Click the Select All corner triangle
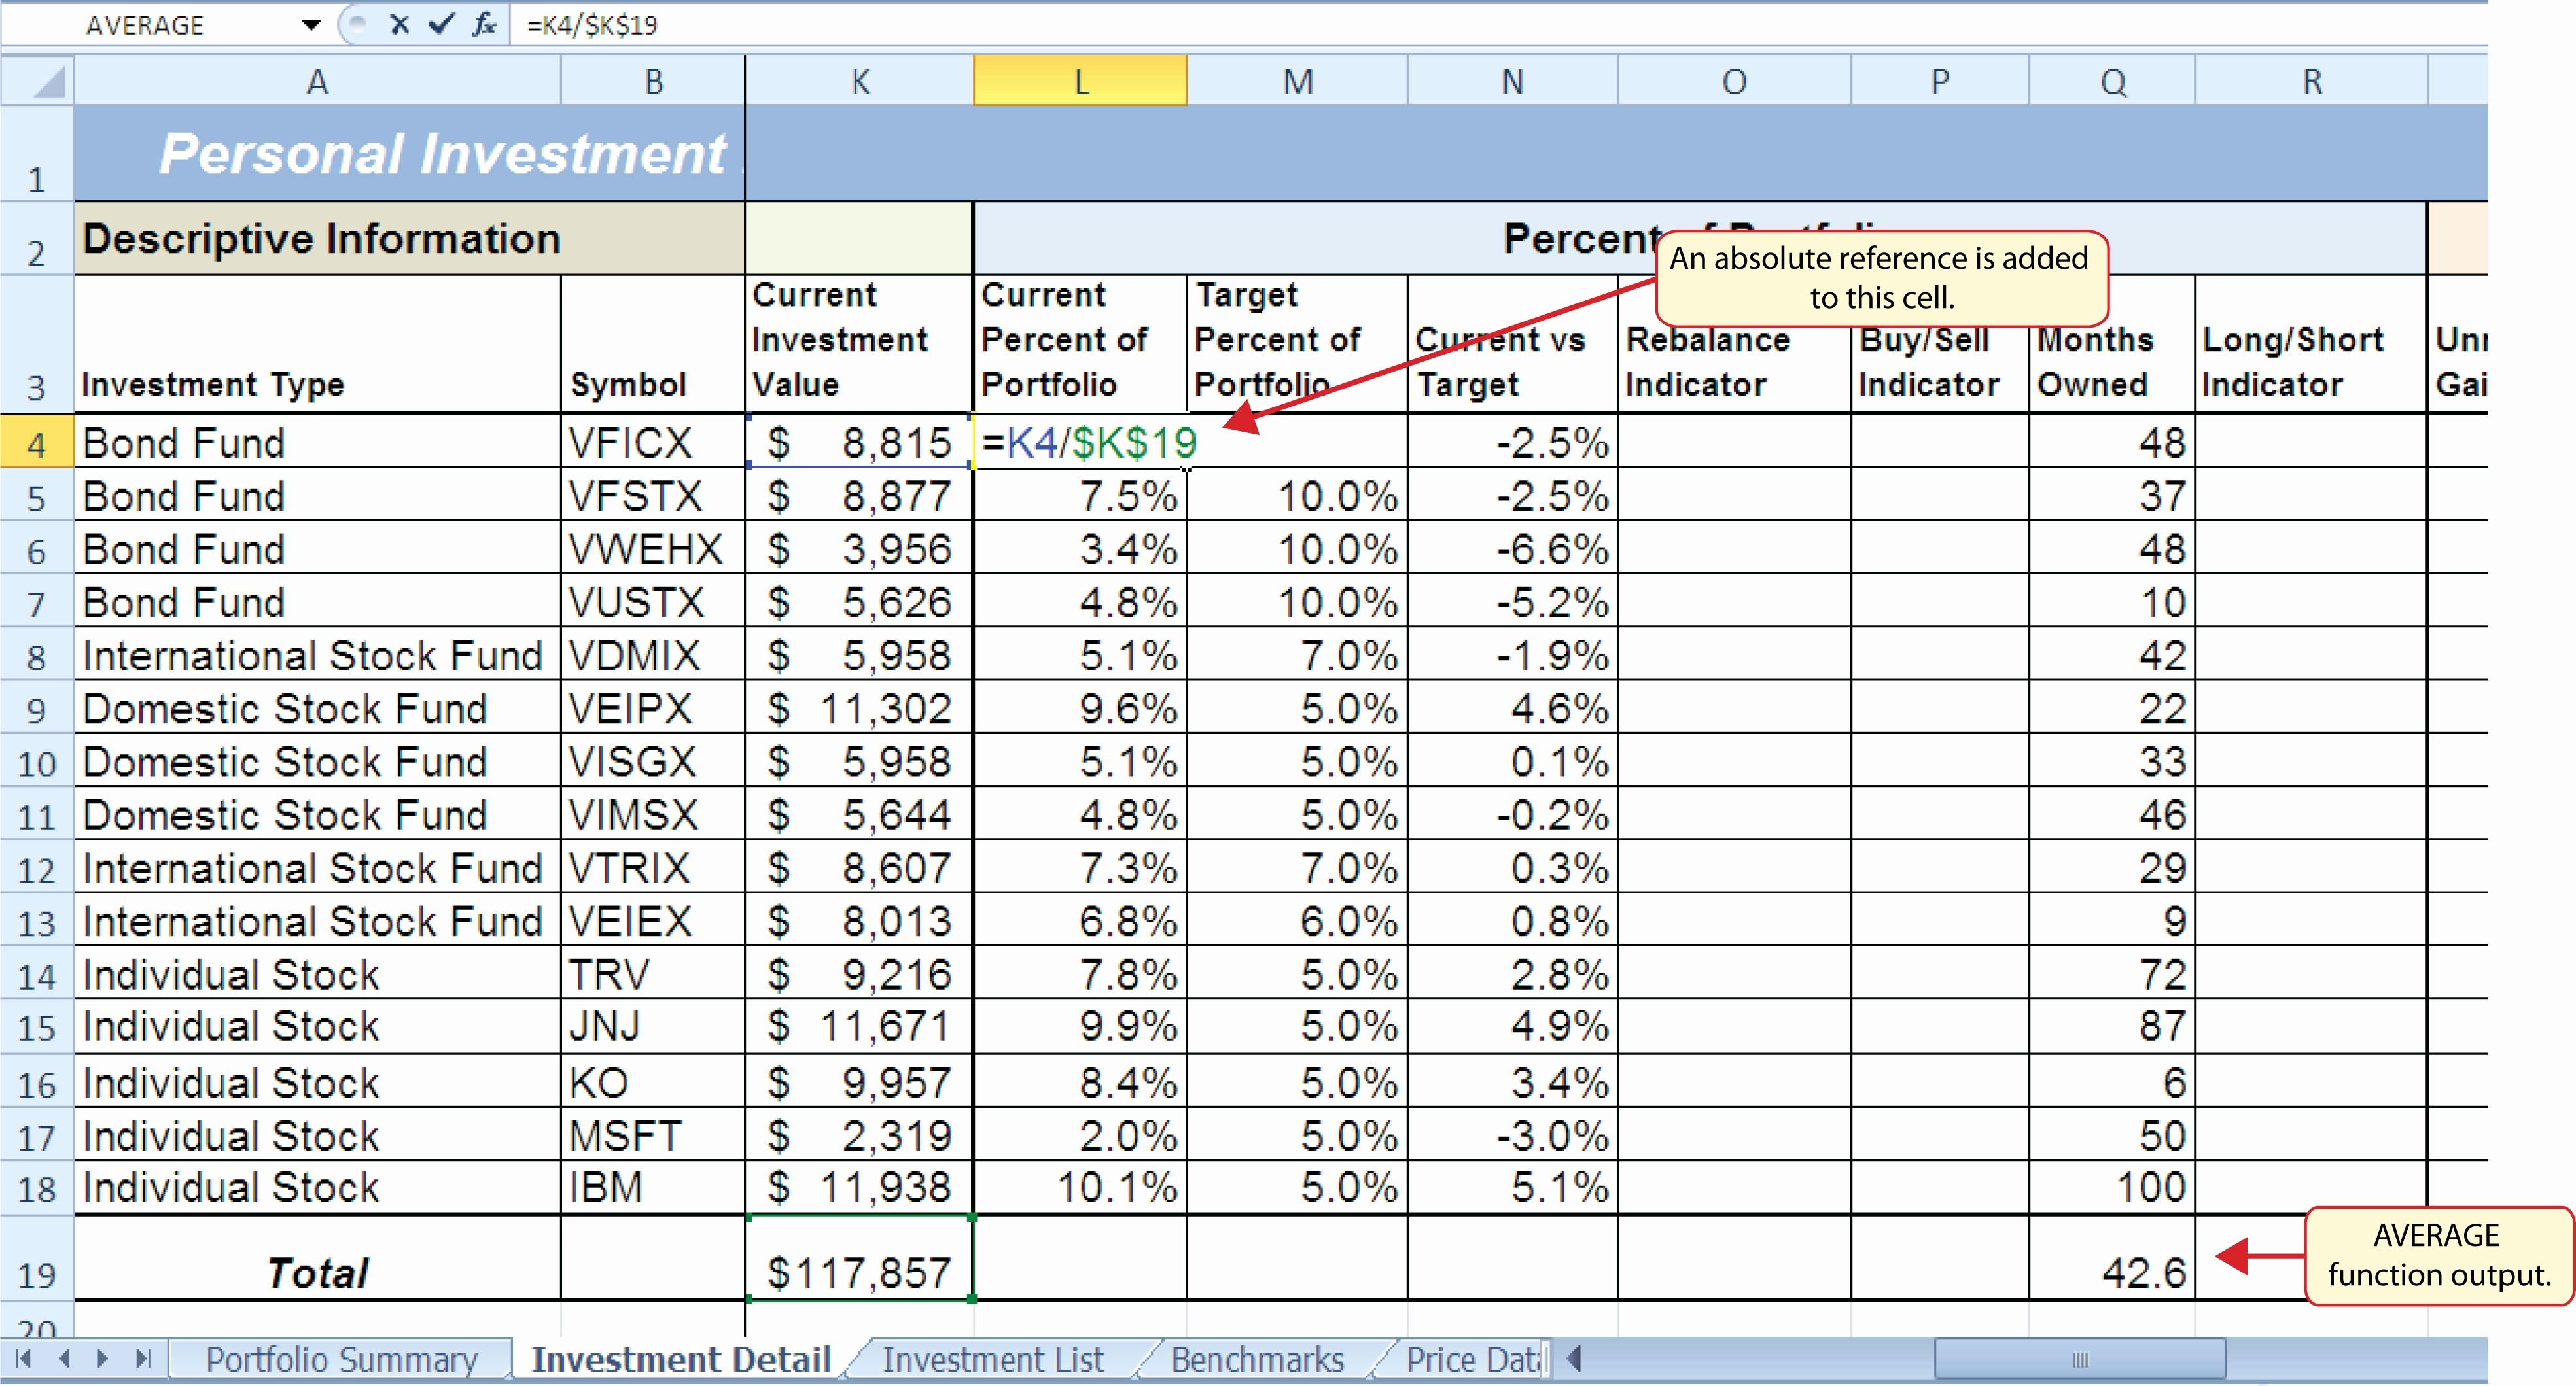This screenshot has height=1386, width=2576. pos(38,81)
